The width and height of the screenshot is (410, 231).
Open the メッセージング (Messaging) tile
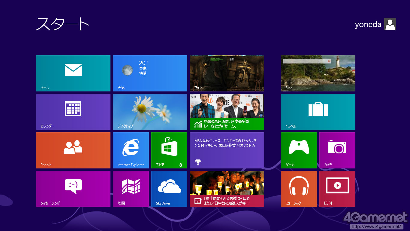73,189
